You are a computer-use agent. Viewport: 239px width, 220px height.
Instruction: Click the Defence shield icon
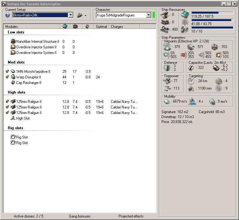[167, 68]
